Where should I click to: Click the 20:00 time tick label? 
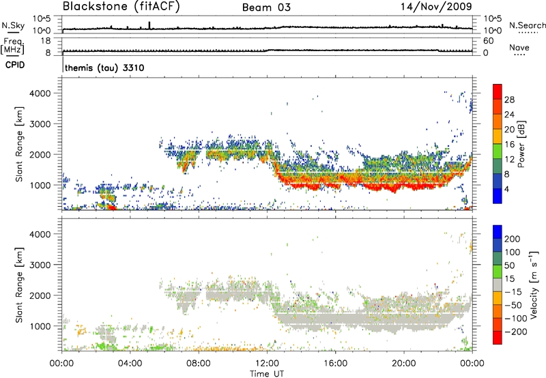click(404, 364)
